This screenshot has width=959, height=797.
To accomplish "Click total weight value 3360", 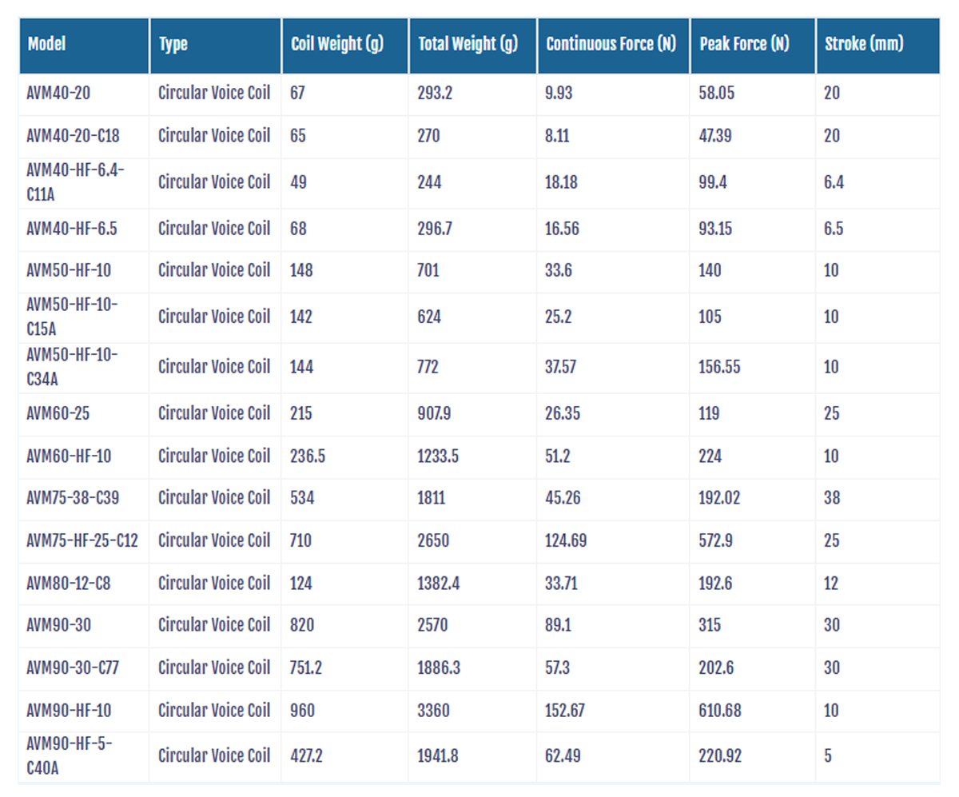I will point(432,710).
